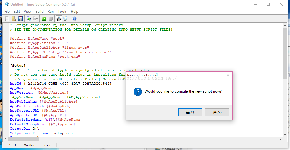Screen dimensions: 290x150
Task: Open the Run menu
Action: tap(51, 12)
